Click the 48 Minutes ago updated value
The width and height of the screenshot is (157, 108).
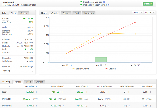27,67
